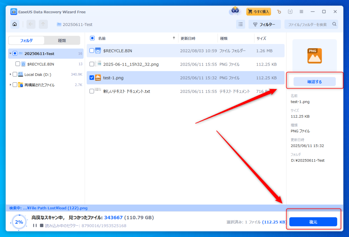This screenshot has height=237, width=349.
Task: Click the 検索中 File Path Lost status text
Action: (48, 208)
